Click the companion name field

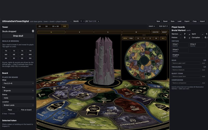[x=186, y=83]
